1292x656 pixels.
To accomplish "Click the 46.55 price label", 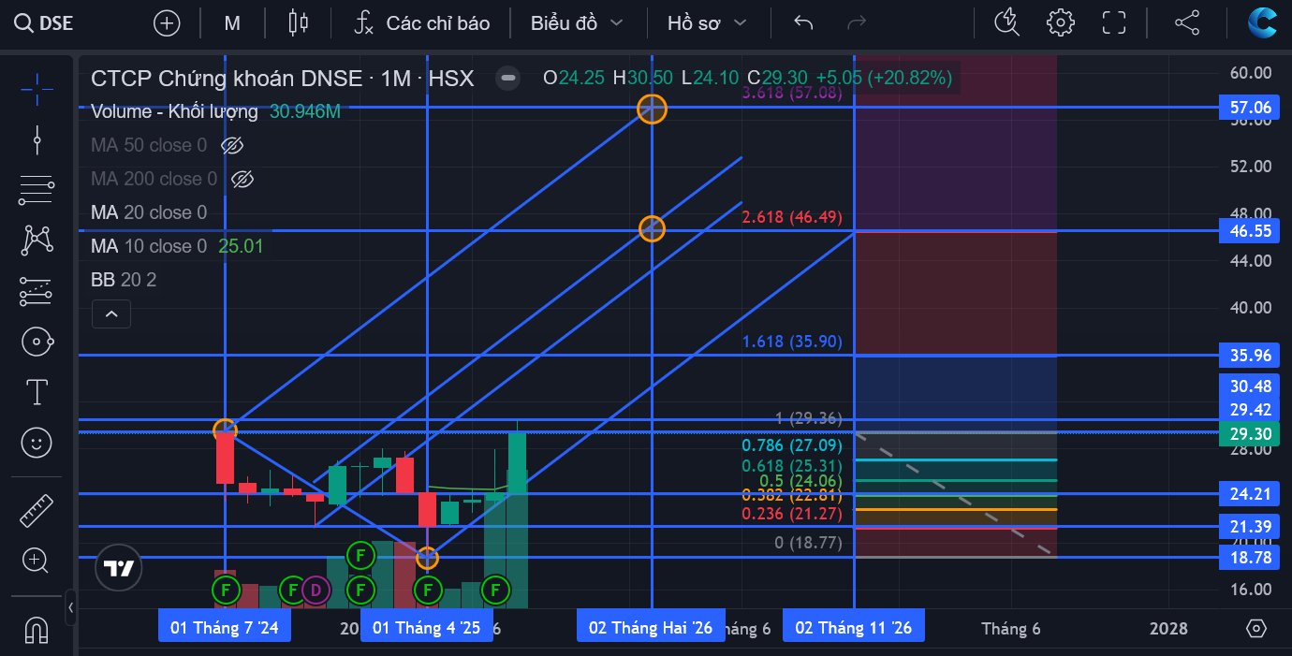I will click(x=1251, y=230).
